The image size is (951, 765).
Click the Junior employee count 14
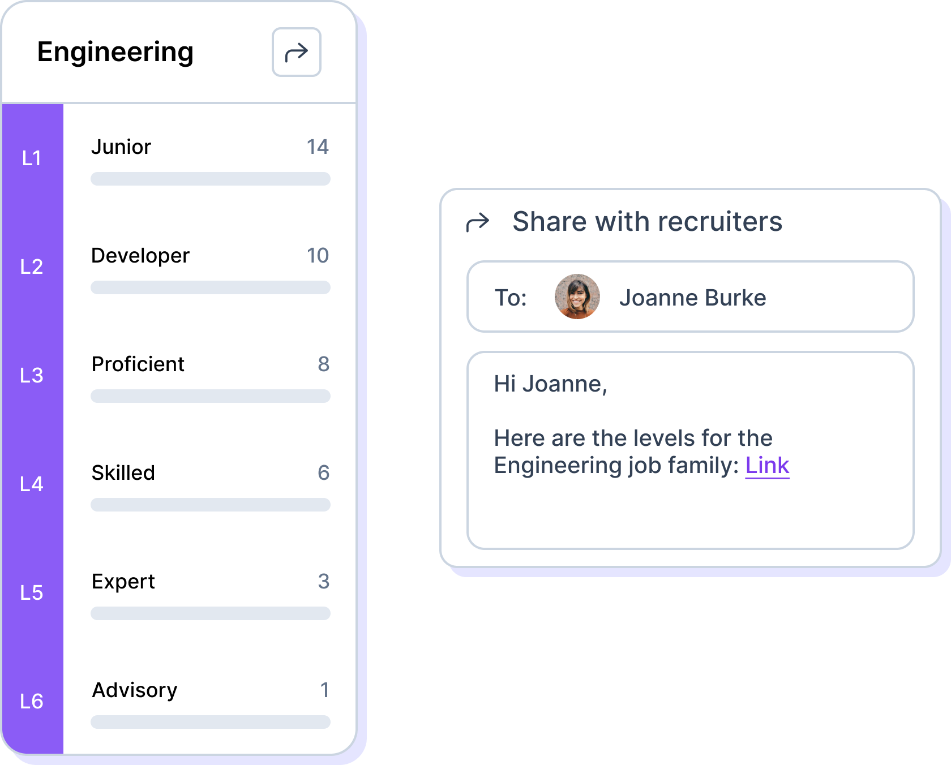[x=318, y=147]
